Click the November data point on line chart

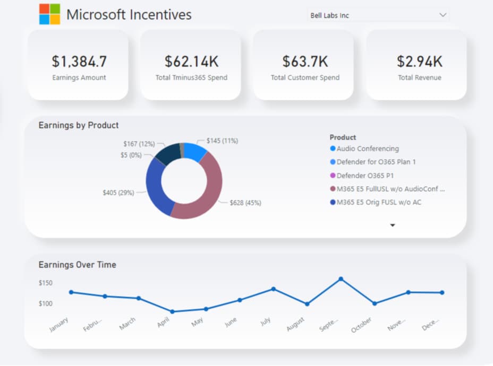pyautogui.click(x=408, y=292)
